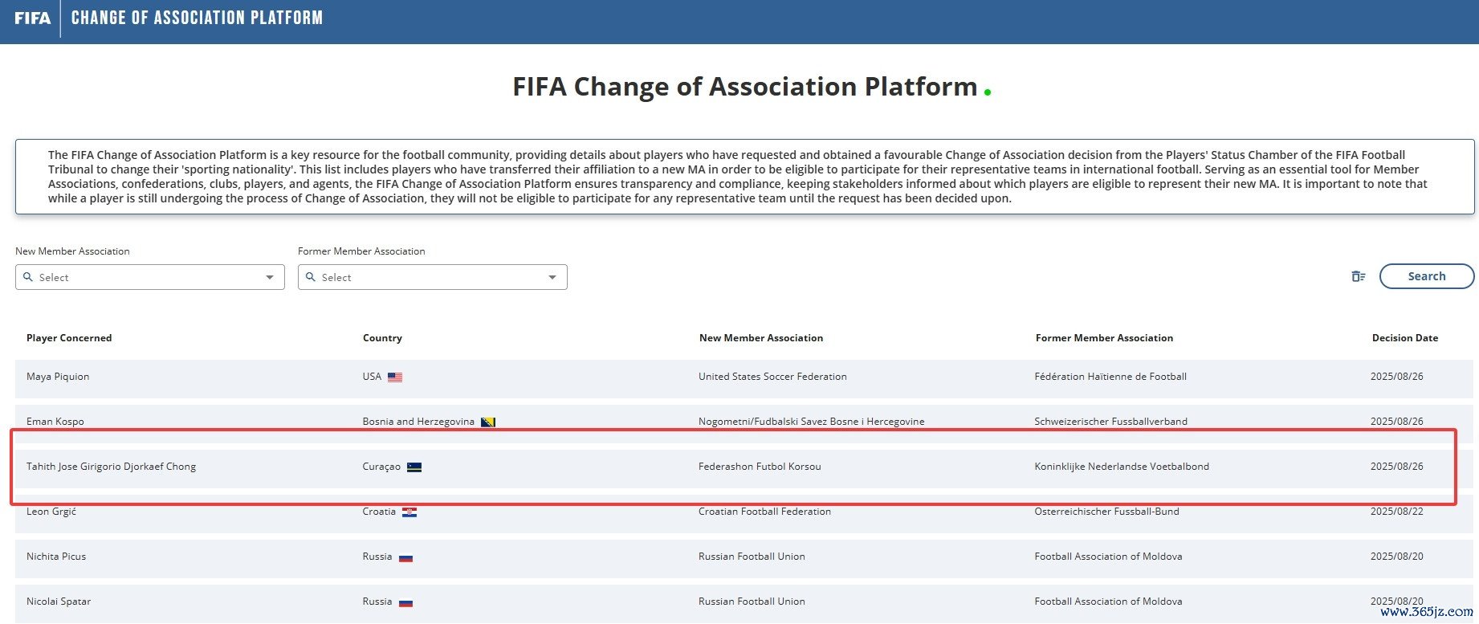Click the FIFA logo in header
The height and width of the screenshot is (624, 1479).
point(32,18)
